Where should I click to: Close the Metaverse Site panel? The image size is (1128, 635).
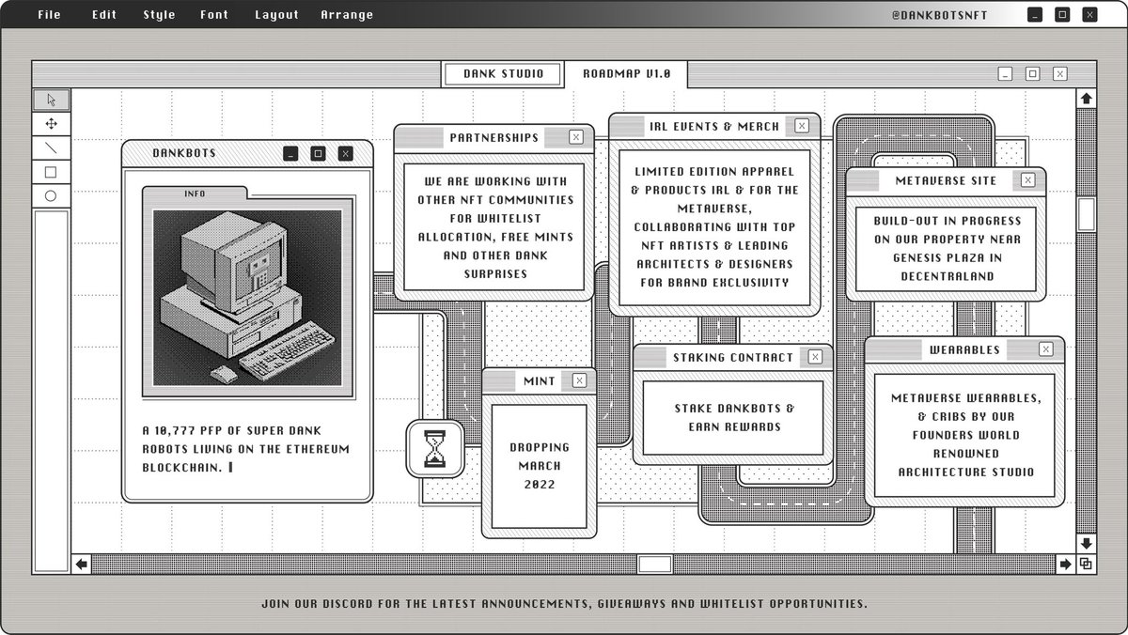pyautogui.click(x=1028, y=180)
